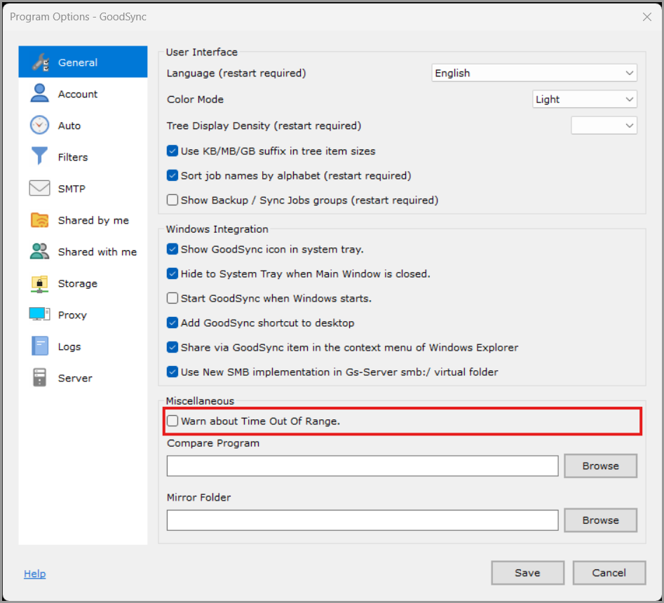Click Browse for Mirror Folder

600,520
